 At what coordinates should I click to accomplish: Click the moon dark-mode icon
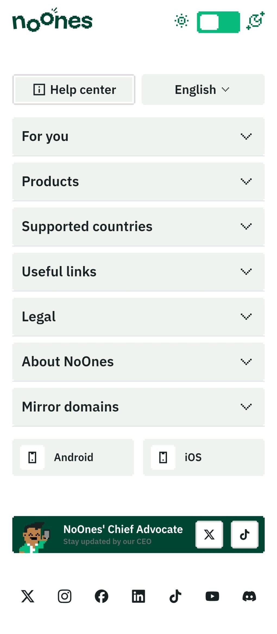(x=255, y=21)
